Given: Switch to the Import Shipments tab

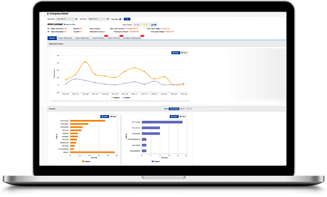Looking at the screenshot, I should (x=65, y=38).
